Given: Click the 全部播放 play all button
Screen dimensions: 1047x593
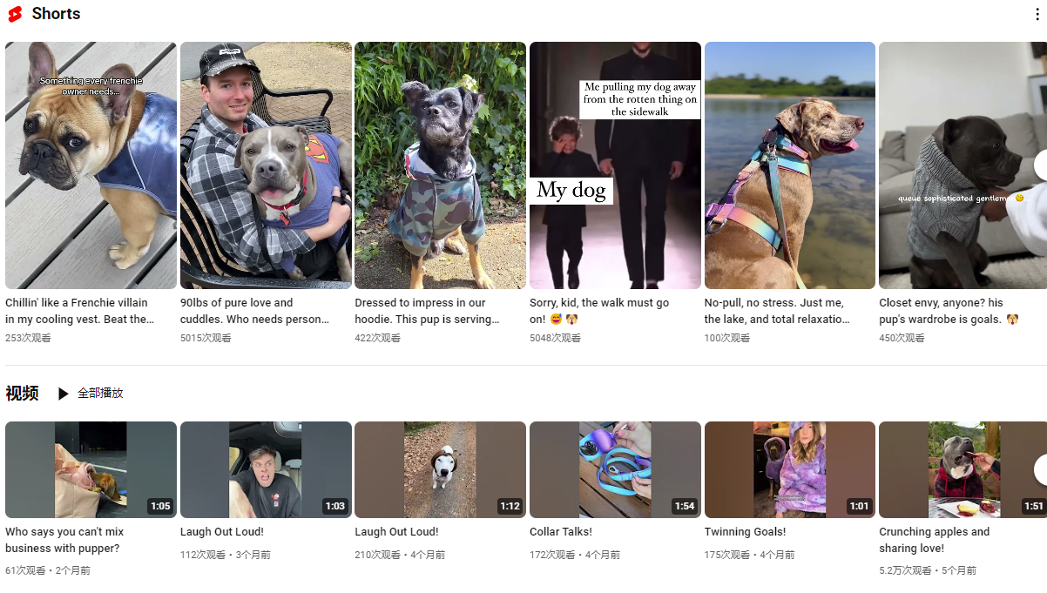Looking at the screenshot, I should [90, 394].
